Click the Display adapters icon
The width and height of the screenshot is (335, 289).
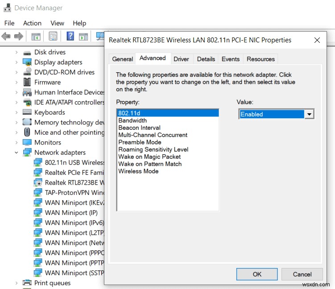coord(27,62)
